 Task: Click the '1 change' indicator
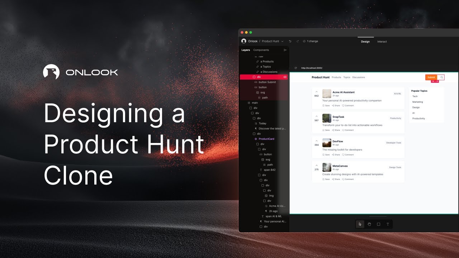[x=311, y=41]
